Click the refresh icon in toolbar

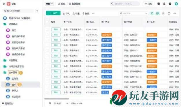[169, 13]
